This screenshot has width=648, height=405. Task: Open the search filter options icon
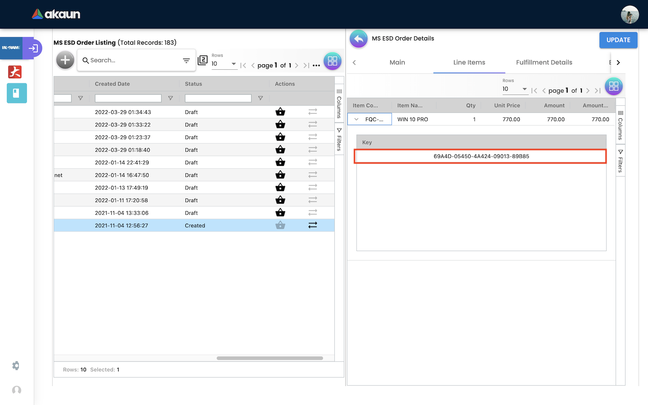point(186,61)
